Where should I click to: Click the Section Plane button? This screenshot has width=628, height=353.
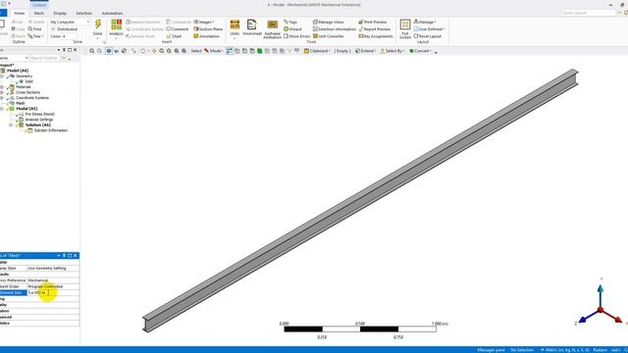(x=208, y=29)
